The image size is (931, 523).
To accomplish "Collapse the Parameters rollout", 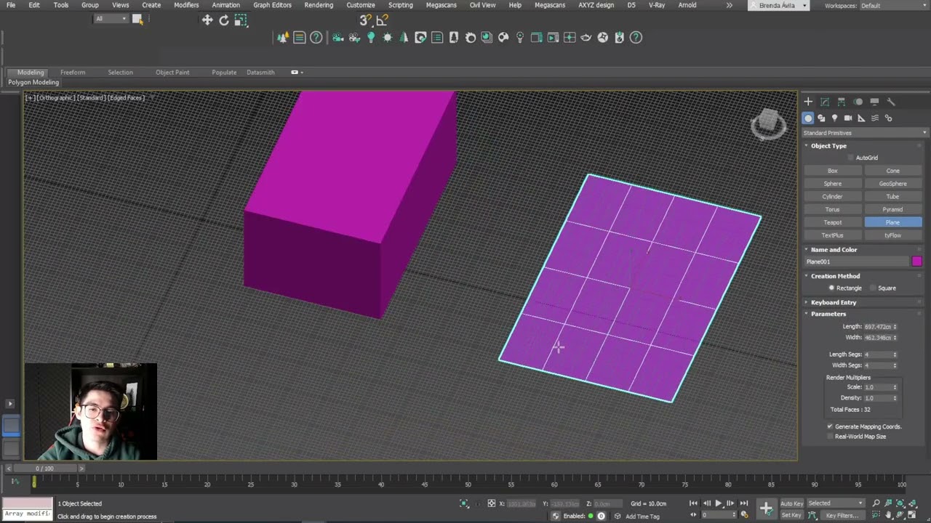I will pyautogui.click(x=828, y=314).
